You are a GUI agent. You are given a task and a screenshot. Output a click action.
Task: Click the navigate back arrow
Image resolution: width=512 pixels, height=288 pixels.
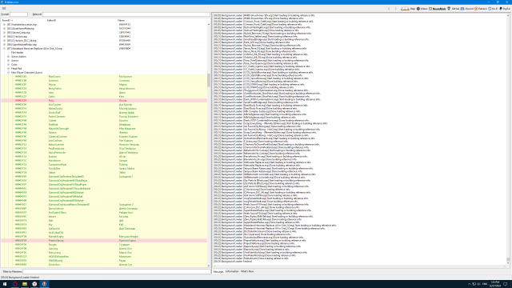click(389, 9)
